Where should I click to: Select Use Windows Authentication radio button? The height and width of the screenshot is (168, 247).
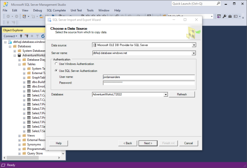[56, 64]
